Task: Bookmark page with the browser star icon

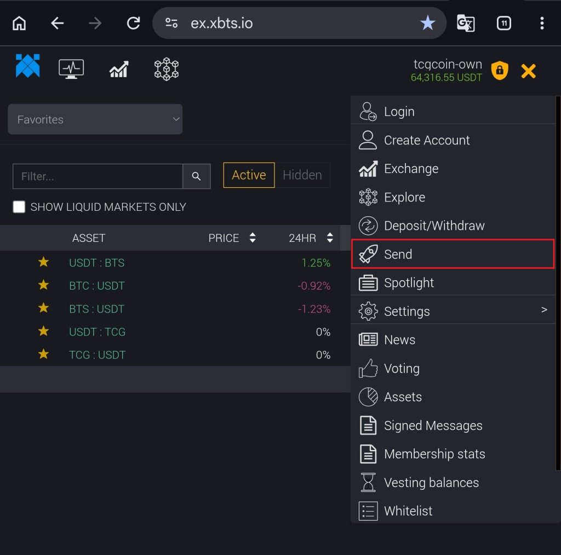Action: [427, 23]
